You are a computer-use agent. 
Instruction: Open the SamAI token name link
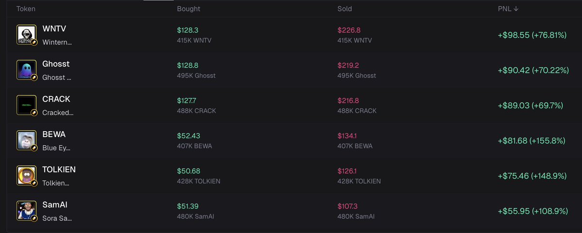[55, 205]
